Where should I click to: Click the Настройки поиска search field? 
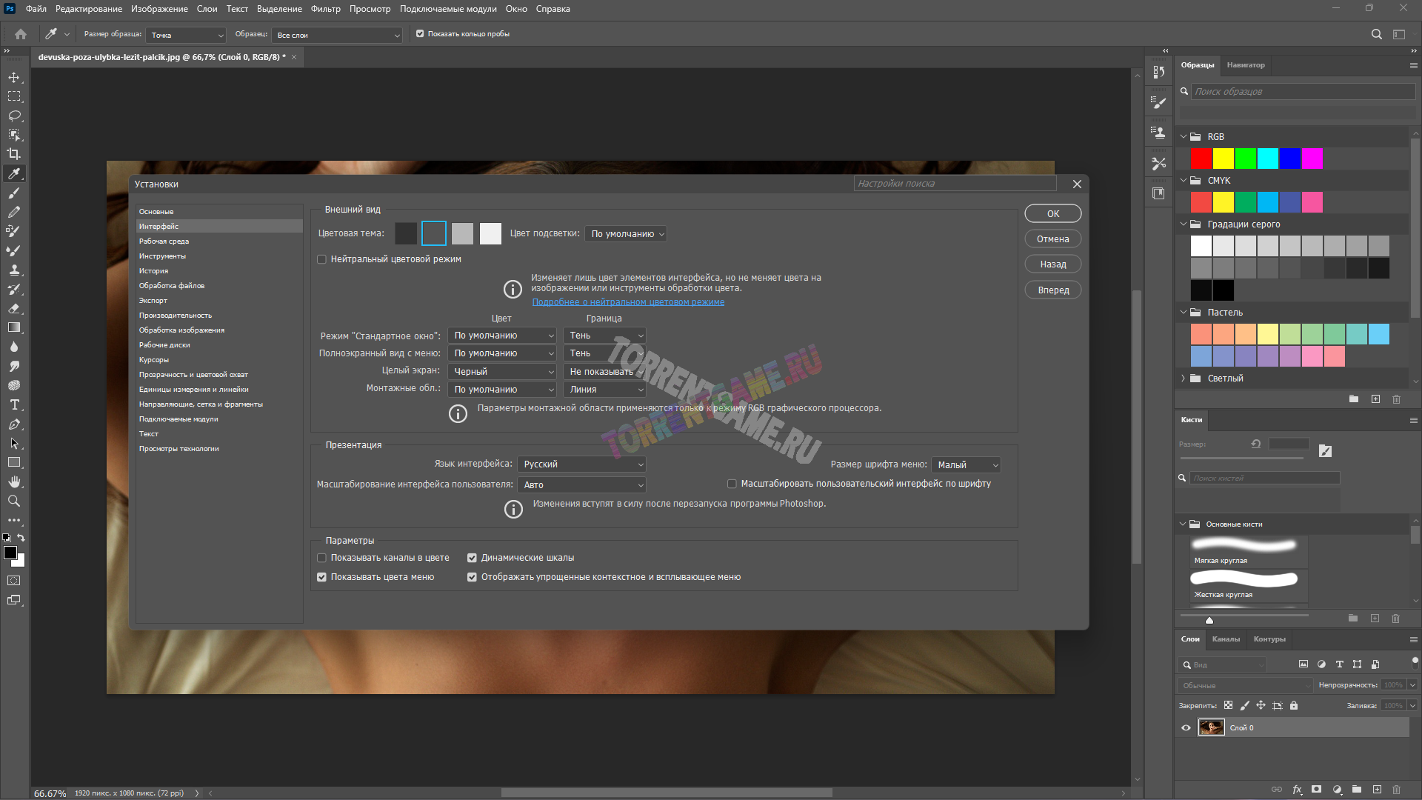click(955, 184)
